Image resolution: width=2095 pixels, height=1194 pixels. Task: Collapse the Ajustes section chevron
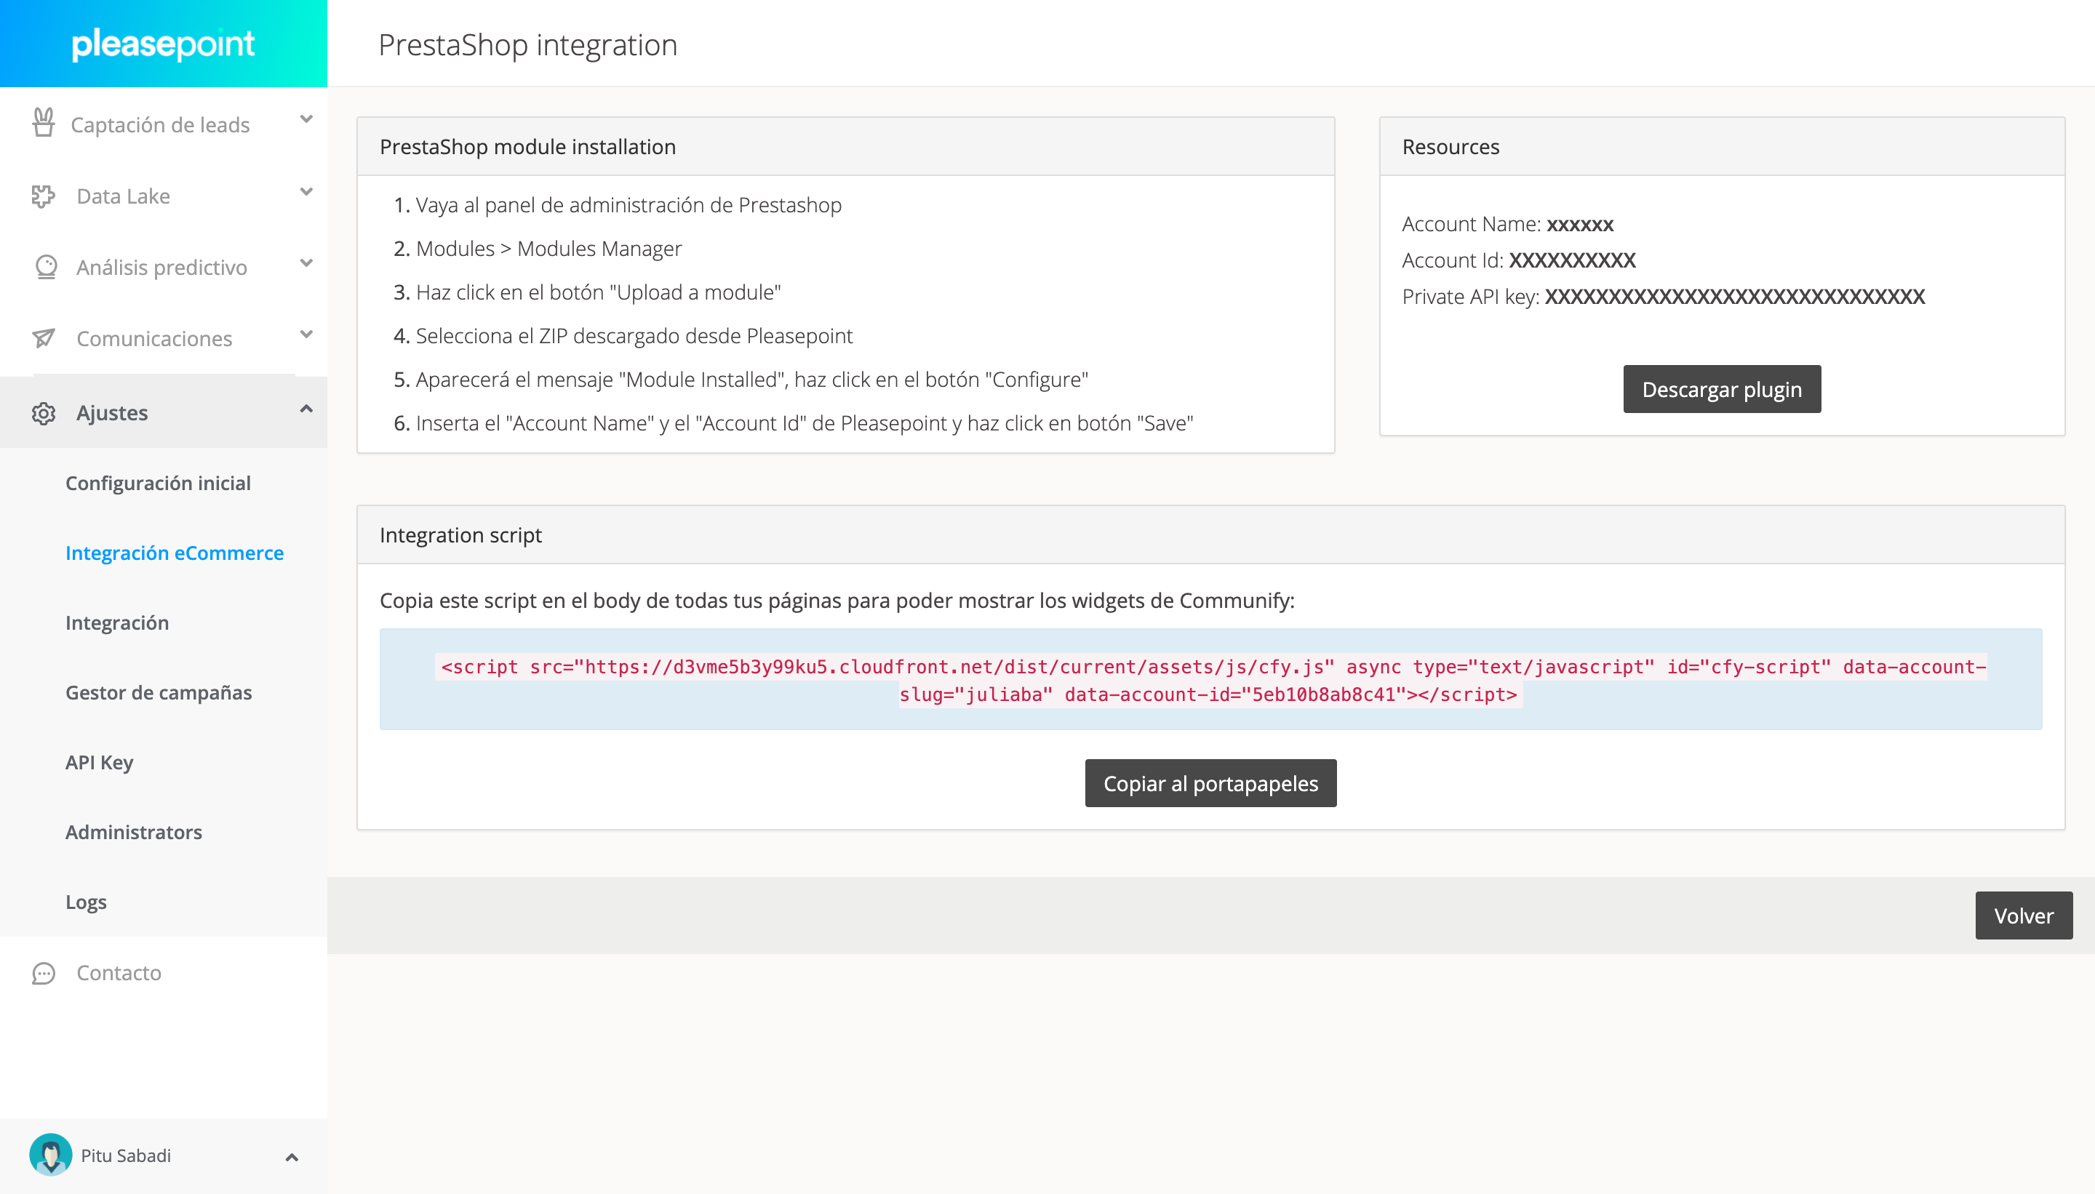(306, 409)
